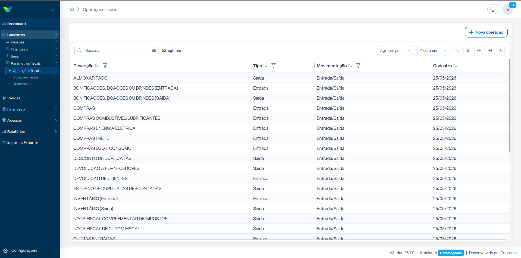Open the Agrupar por dropdown
This screenshot has width=521, height=258.
396,51
